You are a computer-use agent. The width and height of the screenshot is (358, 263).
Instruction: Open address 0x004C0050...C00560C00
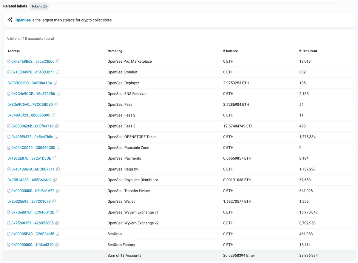(33, 147)
